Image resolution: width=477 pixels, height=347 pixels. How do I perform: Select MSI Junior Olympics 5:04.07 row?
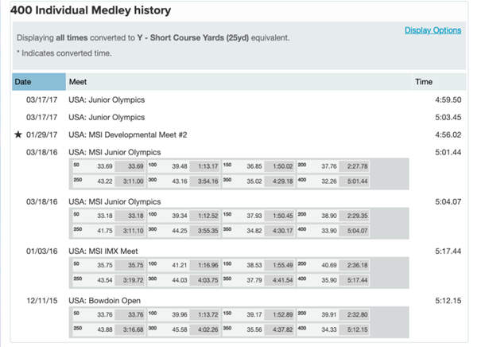[239, 201]
